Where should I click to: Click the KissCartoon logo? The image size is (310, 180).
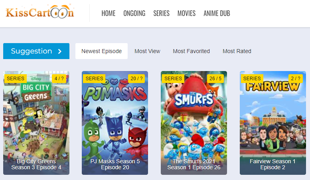pos(40,12)
